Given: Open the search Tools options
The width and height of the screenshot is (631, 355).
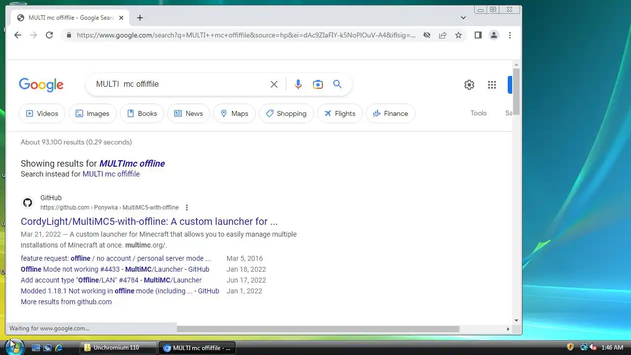Looking at the screenshot, I should coord(478,113).
